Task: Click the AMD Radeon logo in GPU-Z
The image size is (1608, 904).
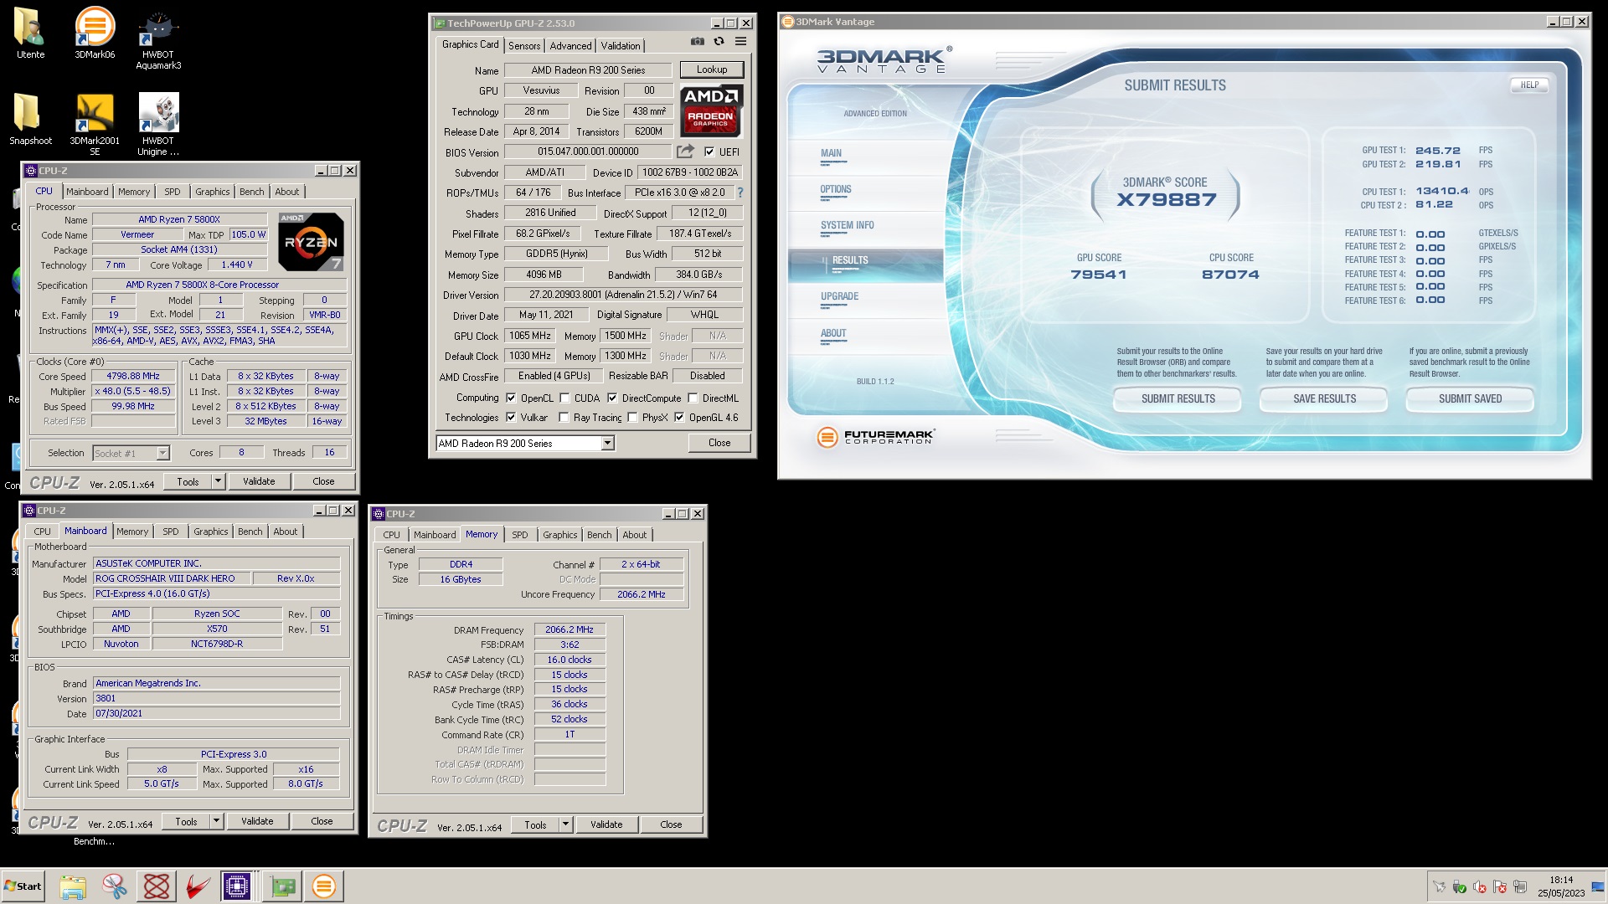Action: tap(711, 110)
